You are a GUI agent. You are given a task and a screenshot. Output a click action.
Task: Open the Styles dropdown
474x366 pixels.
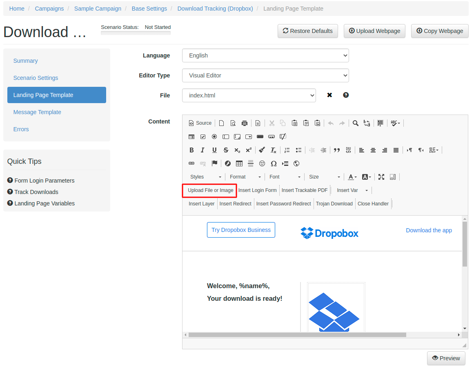tap(205, 177)
